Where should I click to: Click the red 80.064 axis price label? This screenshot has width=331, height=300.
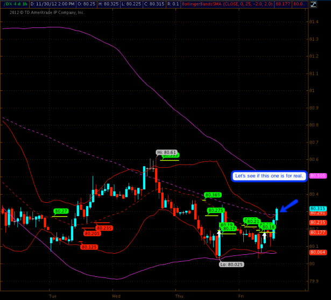pyautogui.click(x=318, y=252)
